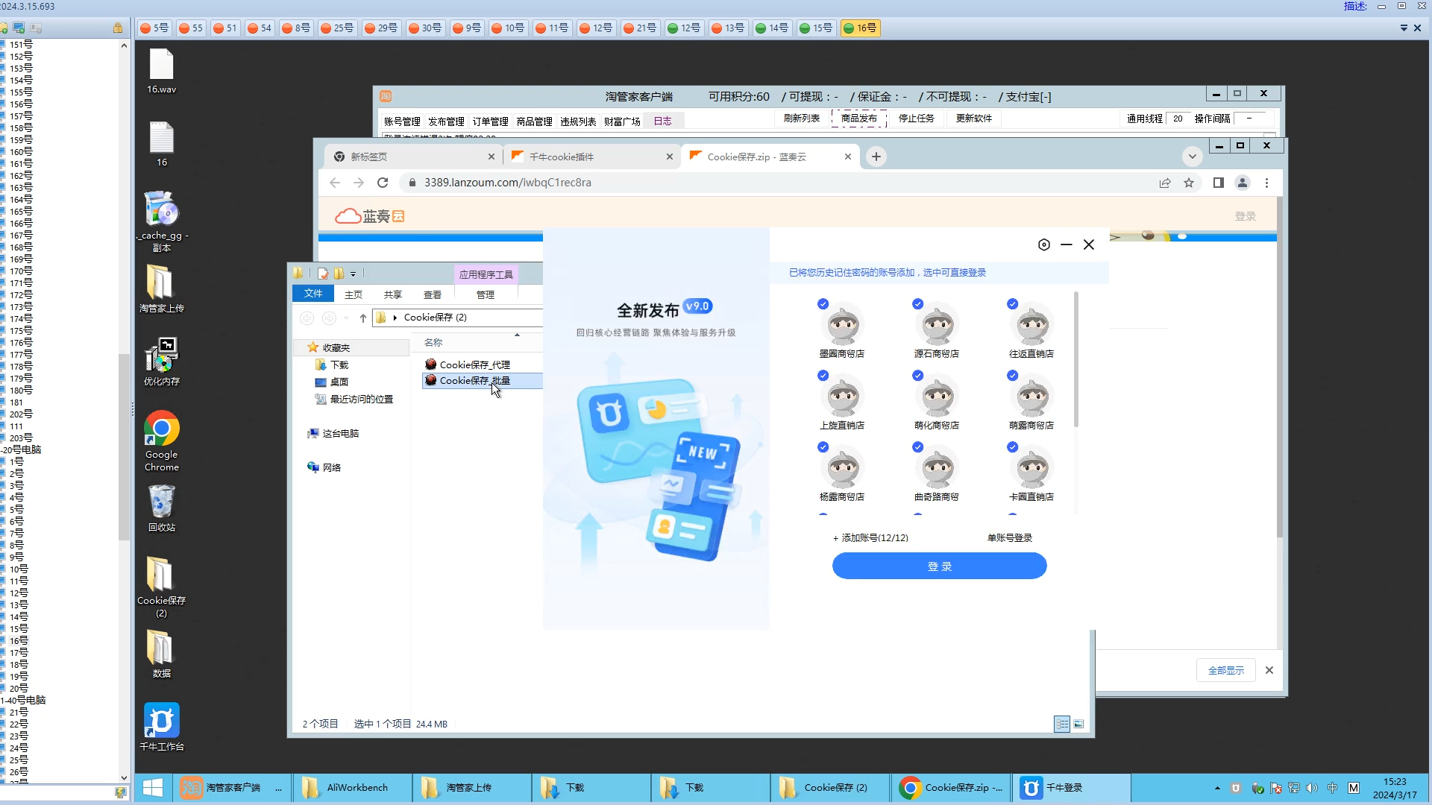Image resolution: width=1432 pixels, height=805 pixels.
Task: Open the 千牛工作台 desktop icon
Action: click(161, 721)
